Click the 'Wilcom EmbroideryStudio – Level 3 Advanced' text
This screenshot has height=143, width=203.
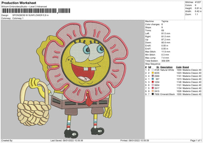pyautogui.click(x=24, y=7)
